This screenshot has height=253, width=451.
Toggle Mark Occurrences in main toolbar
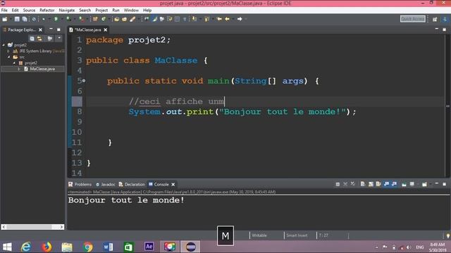tap(154, 19)
